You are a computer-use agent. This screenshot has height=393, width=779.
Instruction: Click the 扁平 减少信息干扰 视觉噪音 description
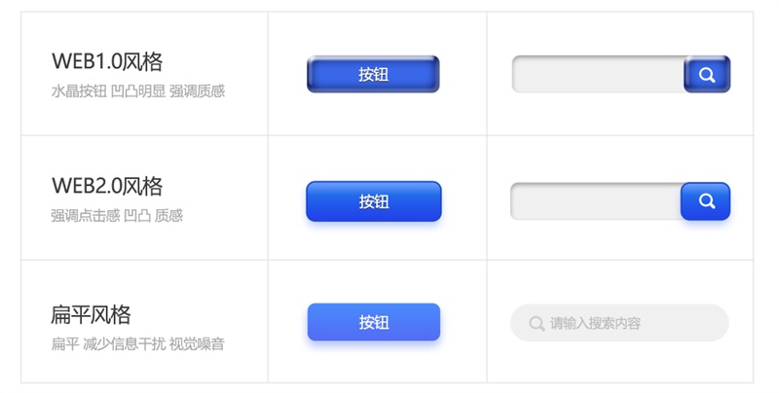tap(137, 344)
